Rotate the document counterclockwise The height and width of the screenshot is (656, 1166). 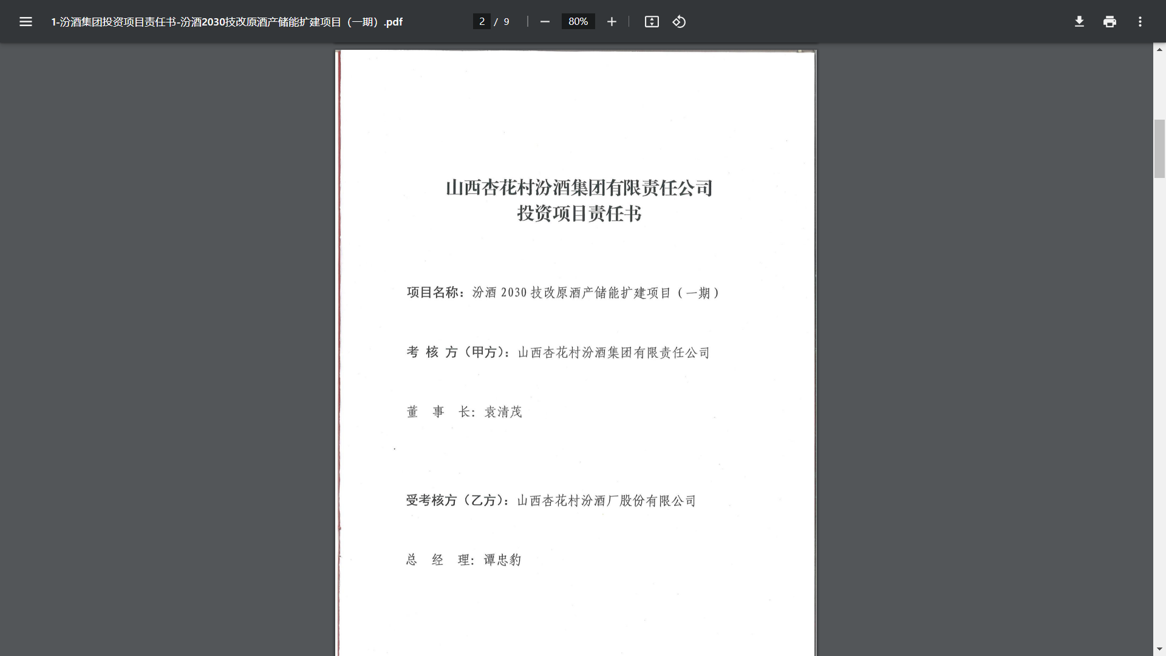(x=679, y=22)
